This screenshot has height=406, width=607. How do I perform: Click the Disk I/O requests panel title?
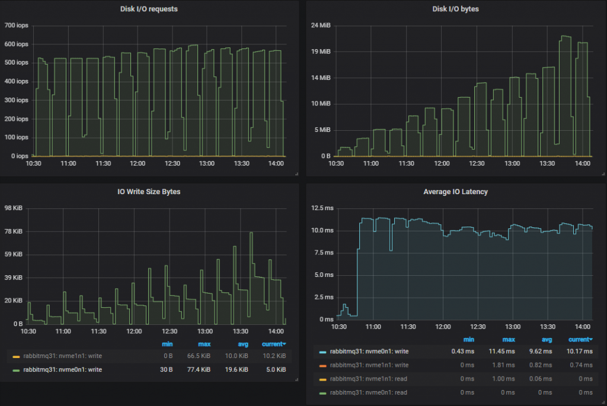148,8
